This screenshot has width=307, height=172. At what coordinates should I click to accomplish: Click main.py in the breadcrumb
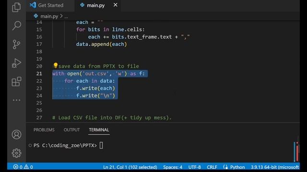click(49, 16)
